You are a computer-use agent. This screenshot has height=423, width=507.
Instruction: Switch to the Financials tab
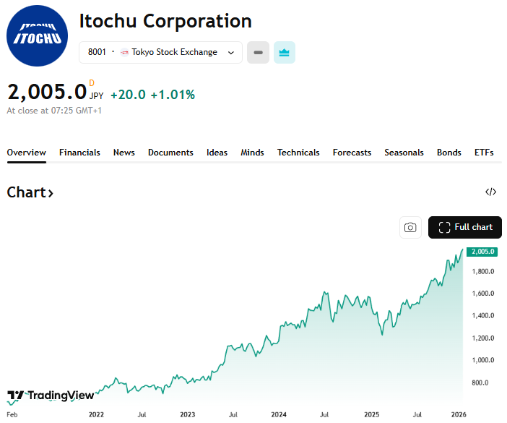point(79,153)
